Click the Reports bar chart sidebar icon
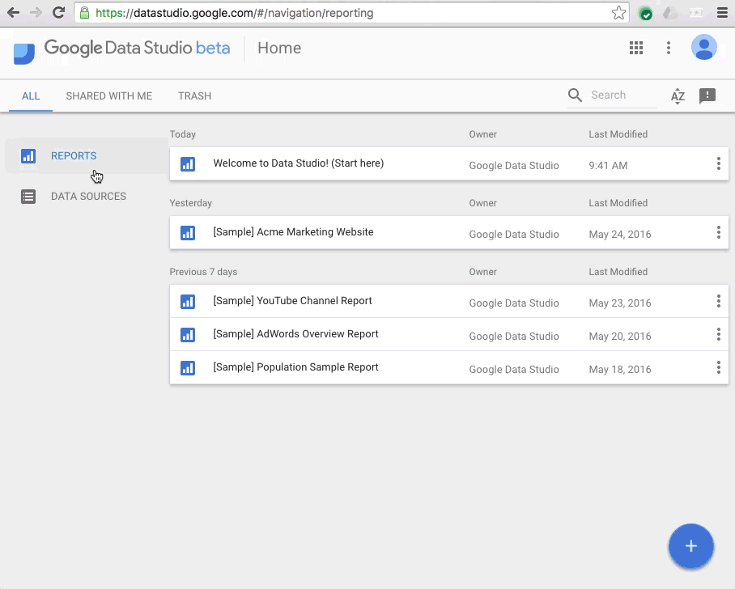The height and width of the screenshot is (589, 735). click(x=28, y=155)
